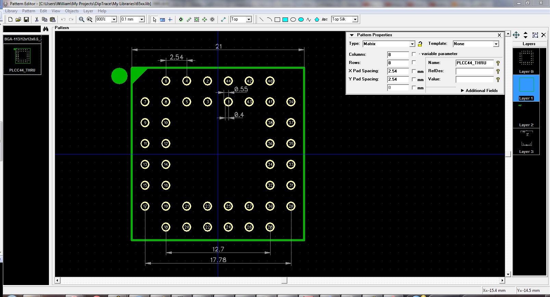The image size is (550, 297).
Task: Choose the Place Dimension tool
Action: [223, 20]
